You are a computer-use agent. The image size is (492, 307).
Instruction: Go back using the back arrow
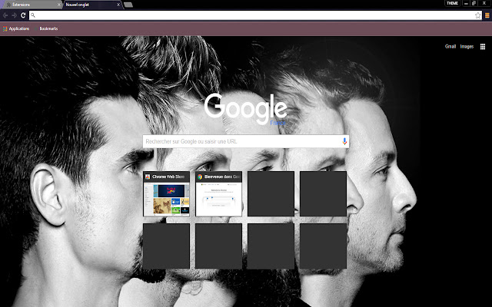[x=5, y=15]
